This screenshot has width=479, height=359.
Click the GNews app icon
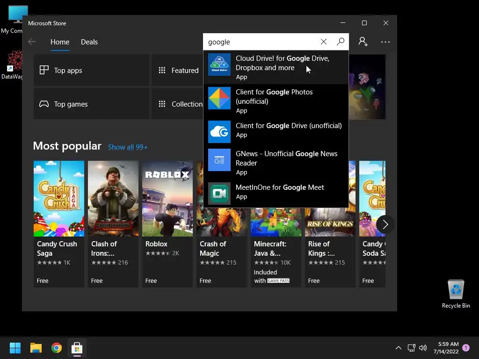(x=219, y=160)
